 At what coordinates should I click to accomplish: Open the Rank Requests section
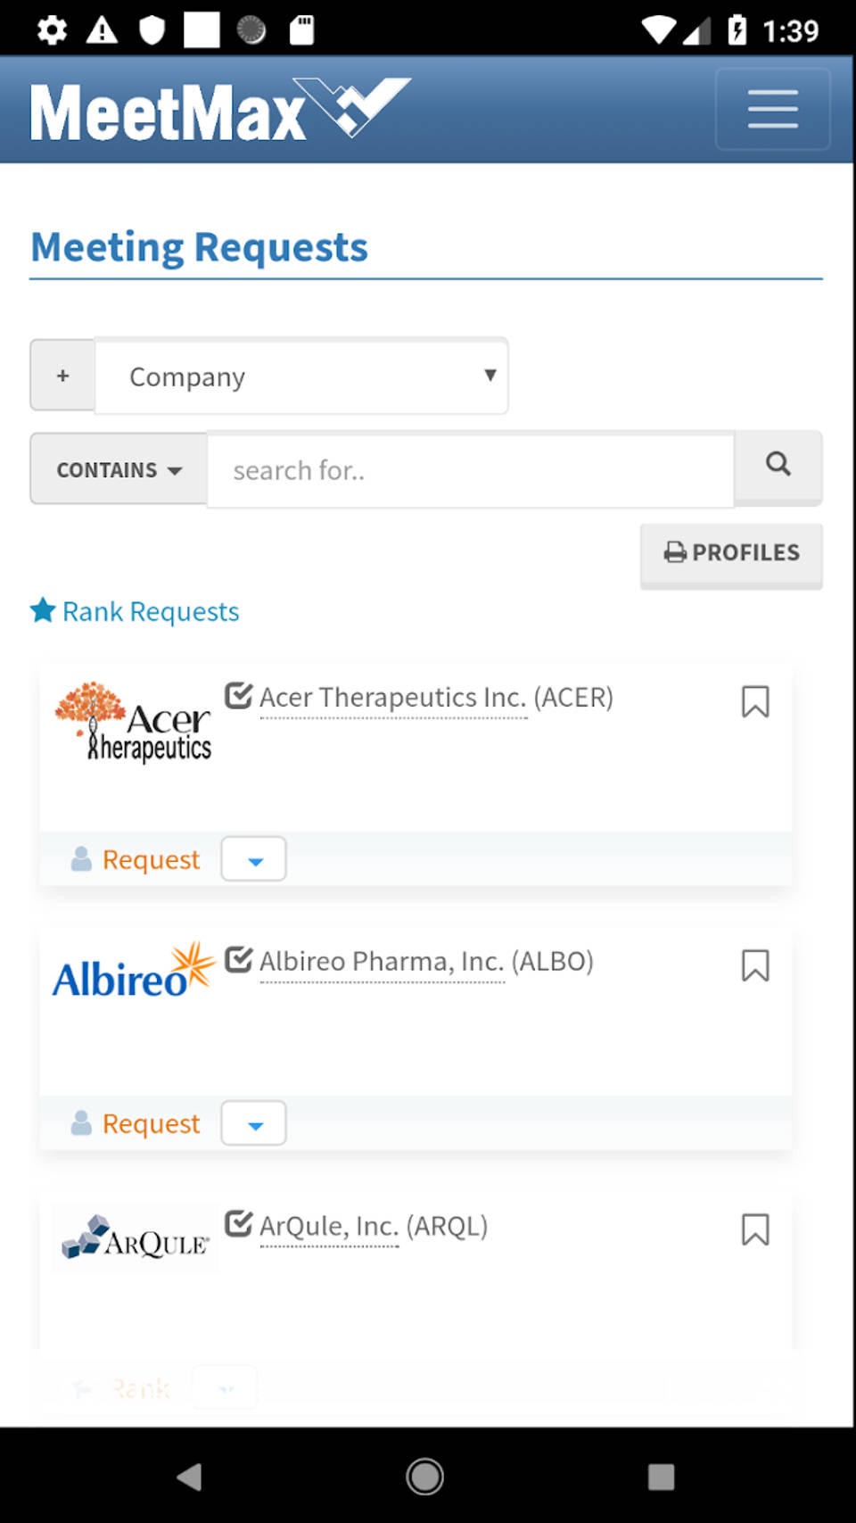coord(150,610)
